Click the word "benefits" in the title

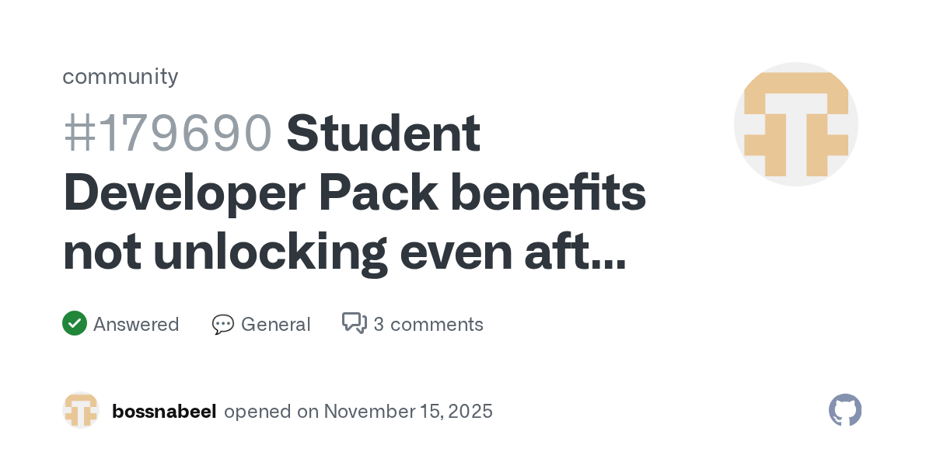548,193
